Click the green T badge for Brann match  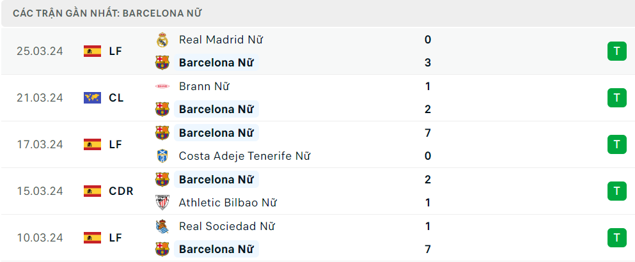click(617, 98)
